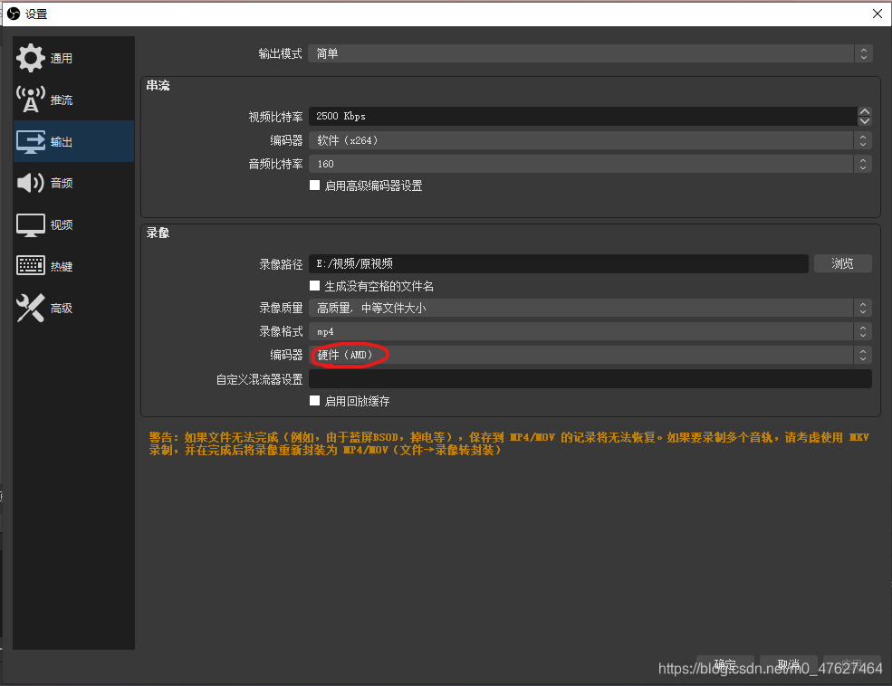892x686 pixels.
Task: Open 录像格式 dropdown showing mp4
Action: pos(590,331)
